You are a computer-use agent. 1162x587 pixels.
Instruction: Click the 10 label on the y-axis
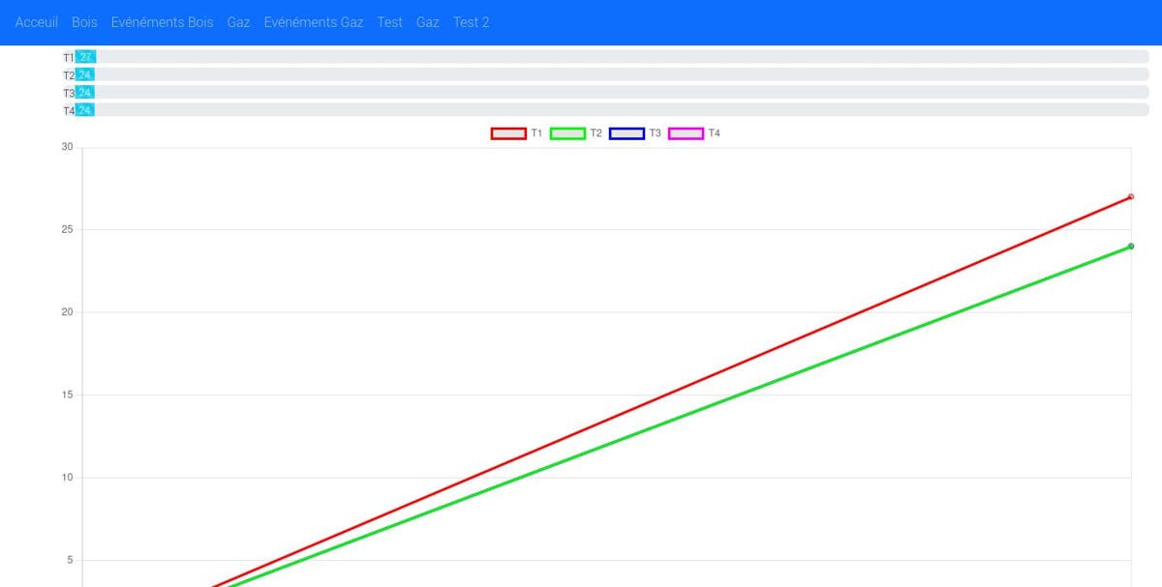coord(67,478)
